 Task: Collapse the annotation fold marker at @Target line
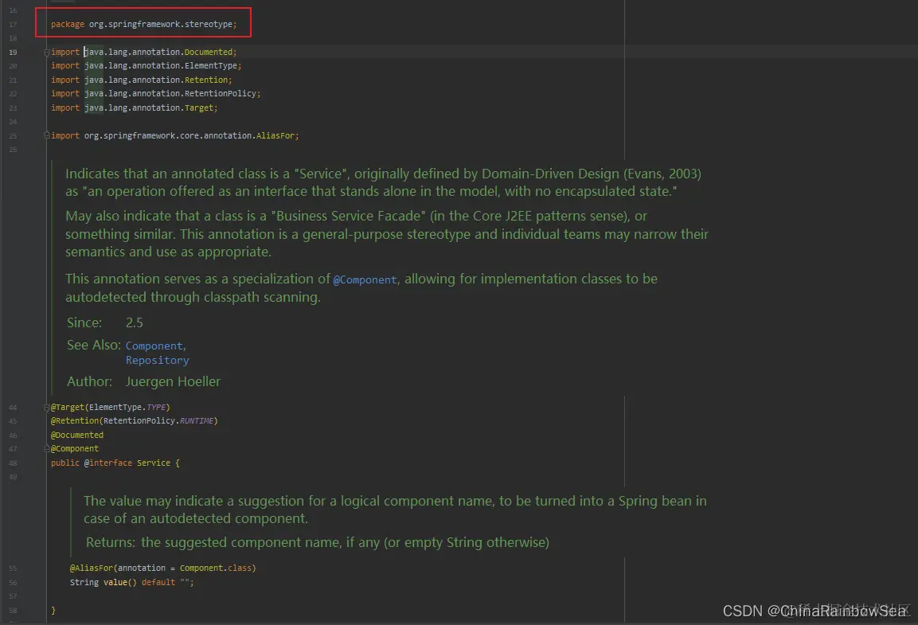(47, 408)
